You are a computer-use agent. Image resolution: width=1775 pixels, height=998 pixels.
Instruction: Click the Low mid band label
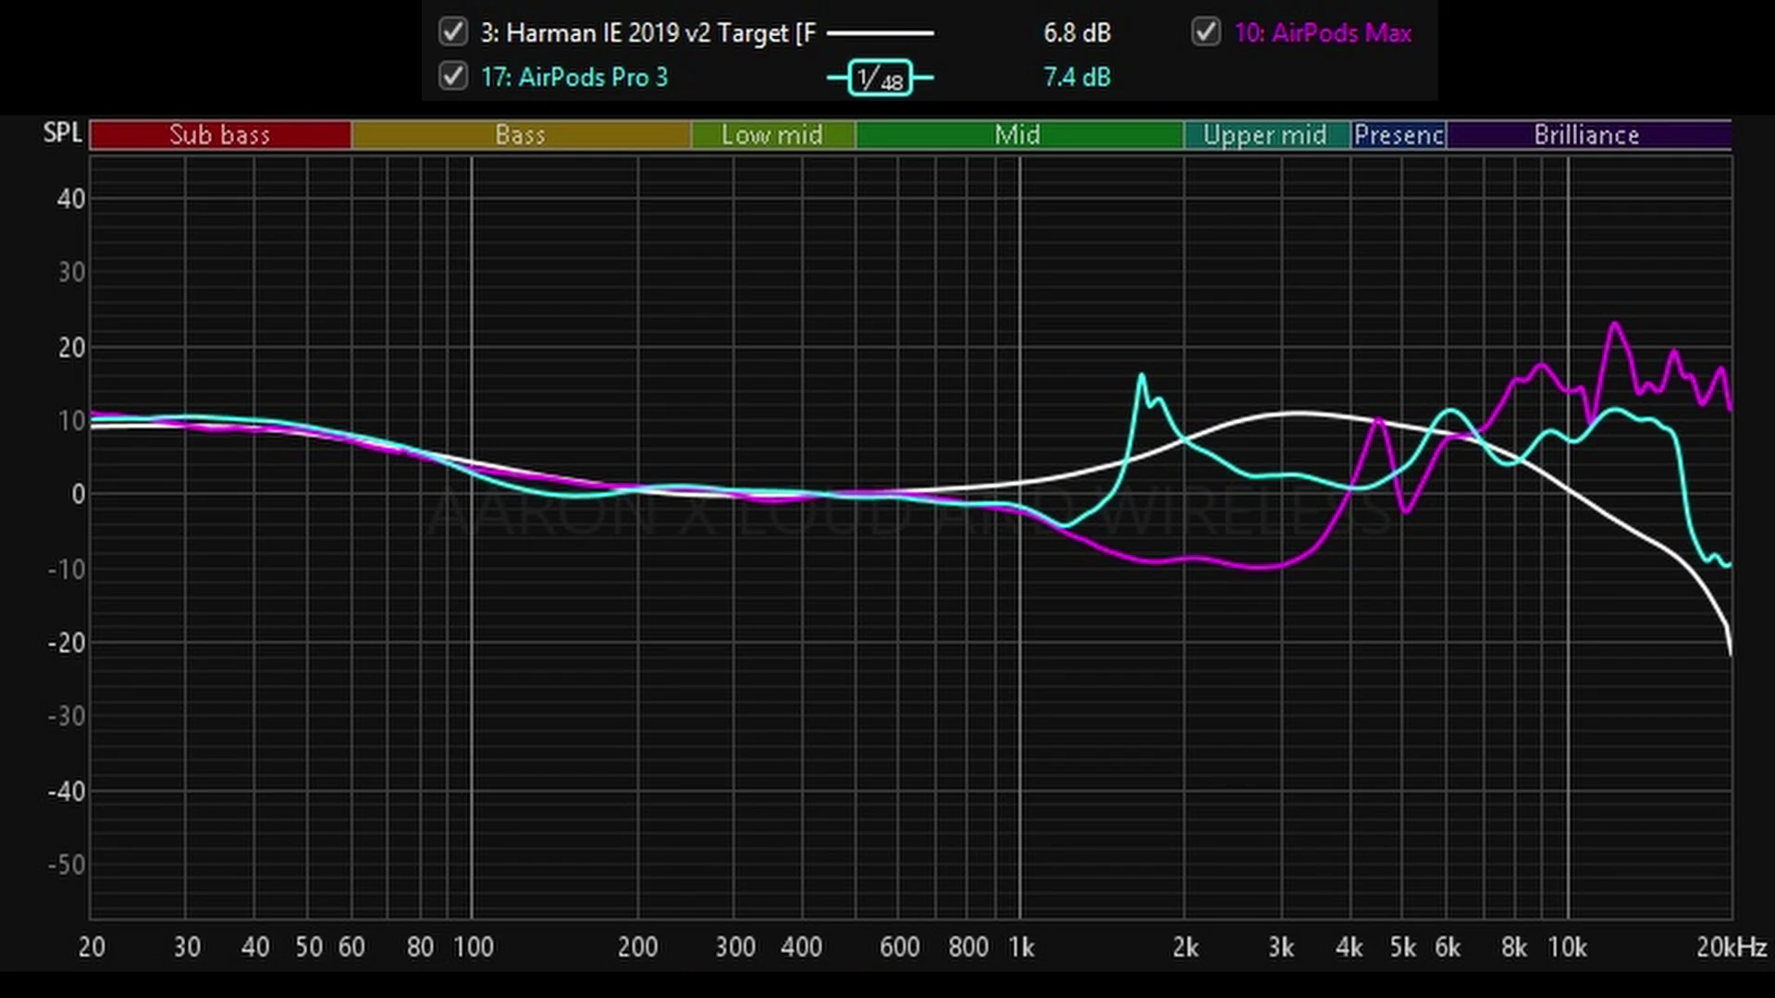(772, 135)
